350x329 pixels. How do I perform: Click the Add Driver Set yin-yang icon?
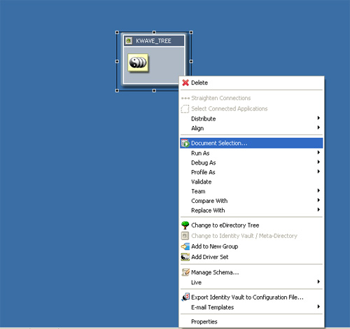tap(185, 257)
